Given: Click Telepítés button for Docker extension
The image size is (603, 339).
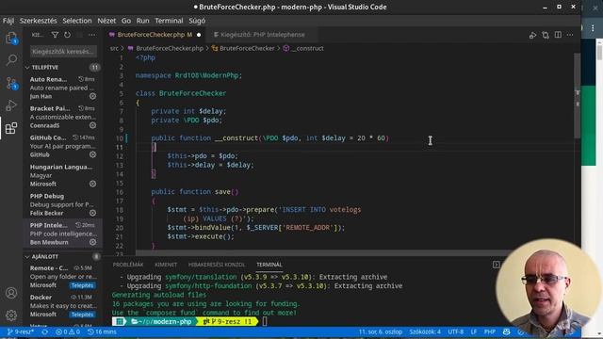Looking at the screenshot, I should point(82,315).
